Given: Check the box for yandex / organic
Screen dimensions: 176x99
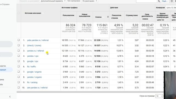Looking at the screenshot, I should click(18, 77).
